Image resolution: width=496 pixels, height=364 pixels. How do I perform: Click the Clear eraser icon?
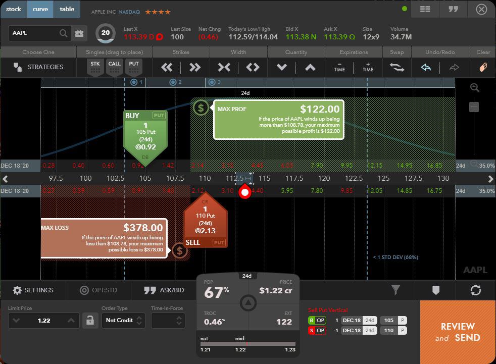click(x=482, y=66)
